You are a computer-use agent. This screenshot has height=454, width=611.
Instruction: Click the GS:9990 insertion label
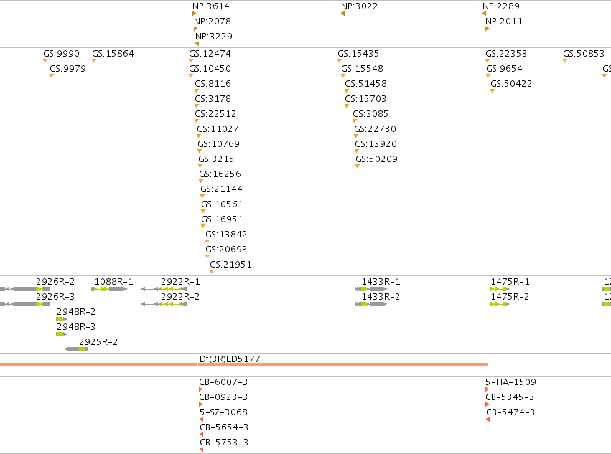[61, 54]
